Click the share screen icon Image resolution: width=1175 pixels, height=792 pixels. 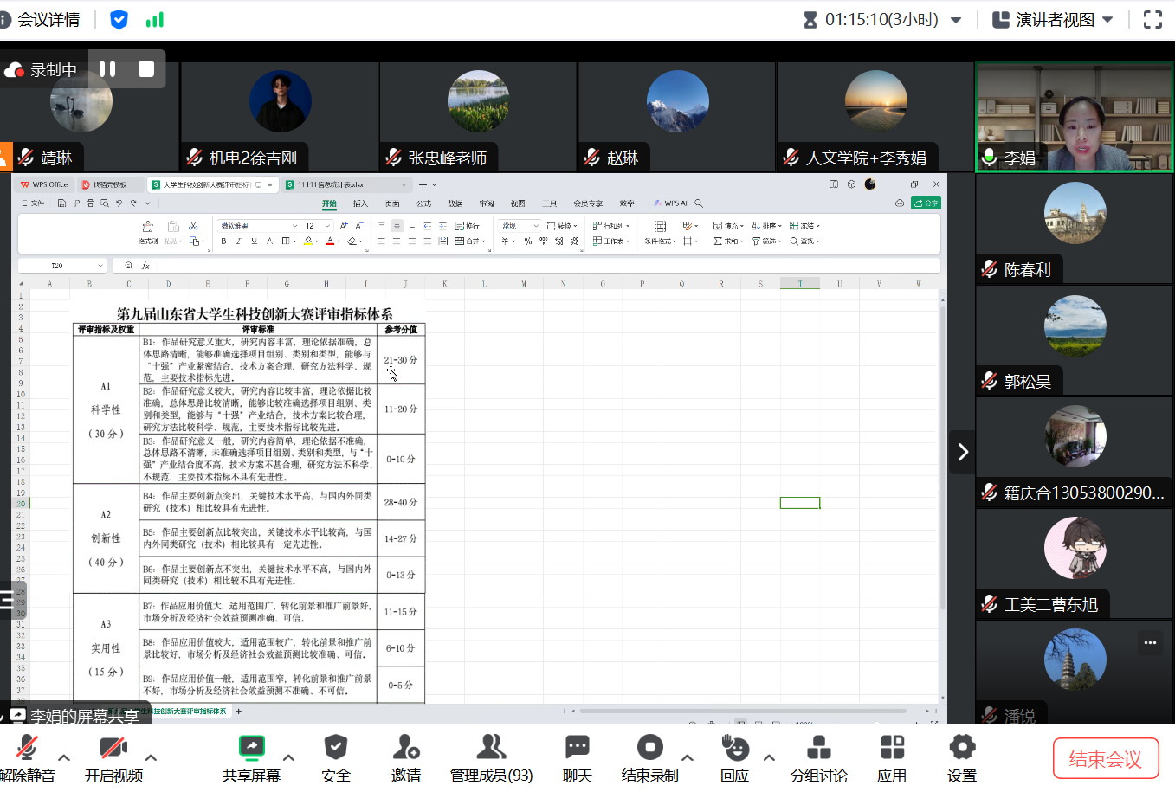click(251, 748)
